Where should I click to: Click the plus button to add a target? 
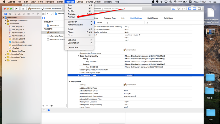click(x=43, y=106)
